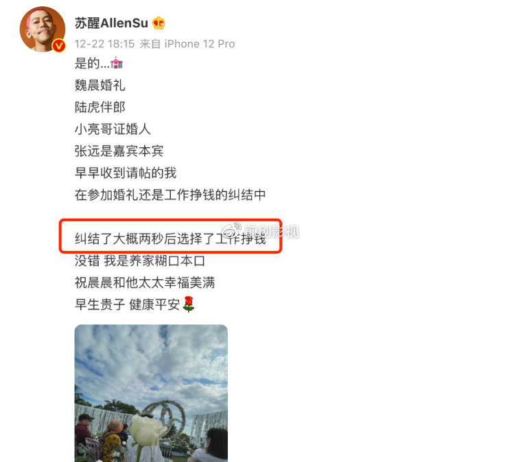The image size is (523, 462).
Task: Click the Weibo eye logo watermark
Action: click(231, 230)
